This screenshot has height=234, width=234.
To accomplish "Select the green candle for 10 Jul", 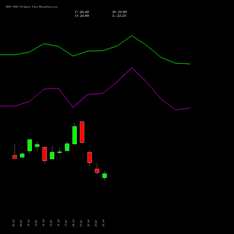I will (x=29, y=145).
